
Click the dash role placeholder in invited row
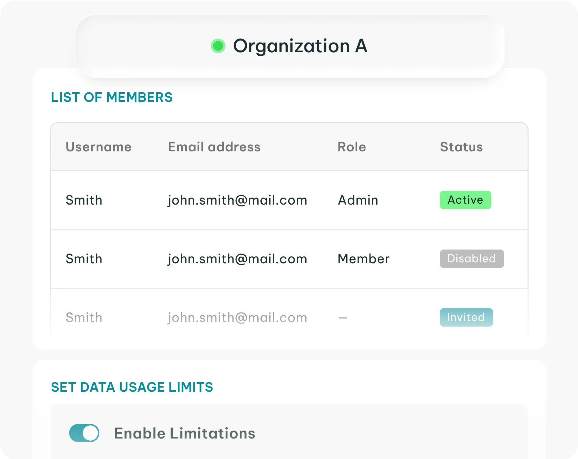tap(343, 318)
